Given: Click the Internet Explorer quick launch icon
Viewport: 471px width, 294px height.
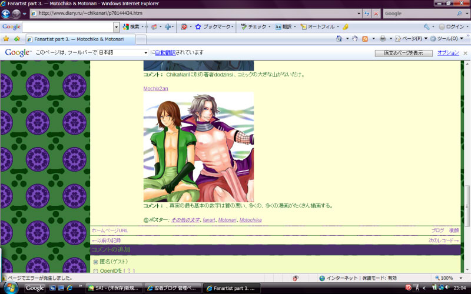Looking at the screenshot, I should (x=69, y=288).
